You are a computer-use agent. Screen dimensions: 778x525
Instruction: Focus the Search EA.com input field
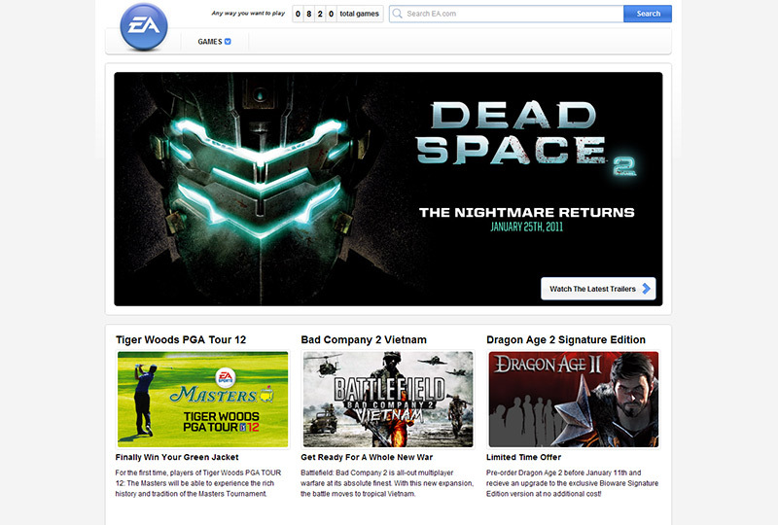click(x=506, y=14)
